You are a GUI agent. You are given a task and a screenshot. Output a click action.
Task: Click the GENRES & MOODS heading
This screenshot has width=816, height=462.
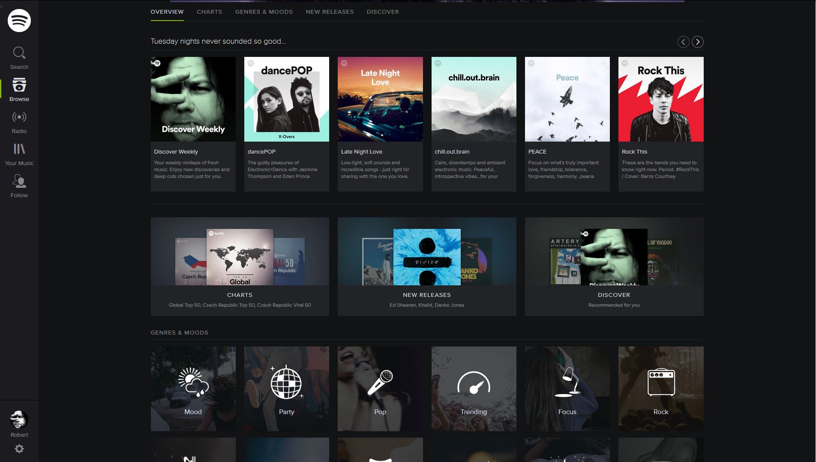[x=180, y=332]
